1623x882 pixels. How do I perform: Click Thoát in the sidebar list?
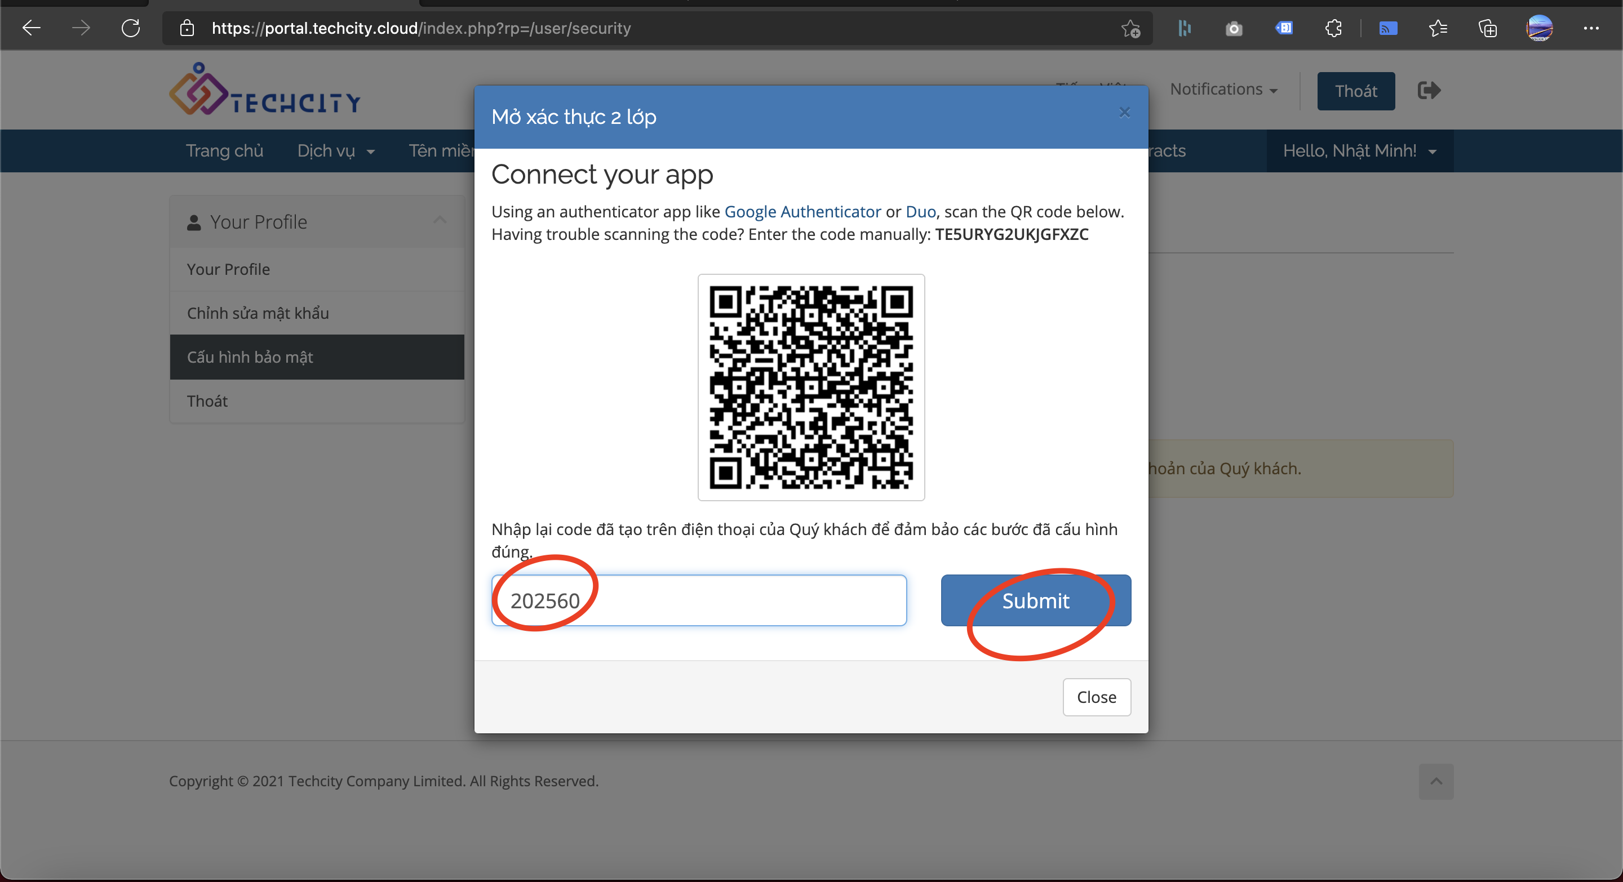317,401
